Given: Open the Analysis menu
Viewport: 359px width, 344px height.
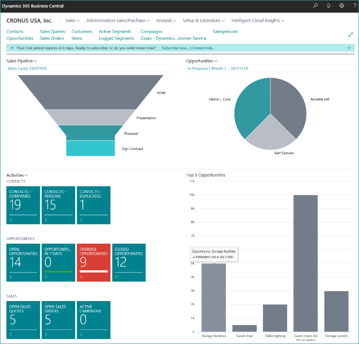Looking at the screenshot, I should (x=166, y=21).
